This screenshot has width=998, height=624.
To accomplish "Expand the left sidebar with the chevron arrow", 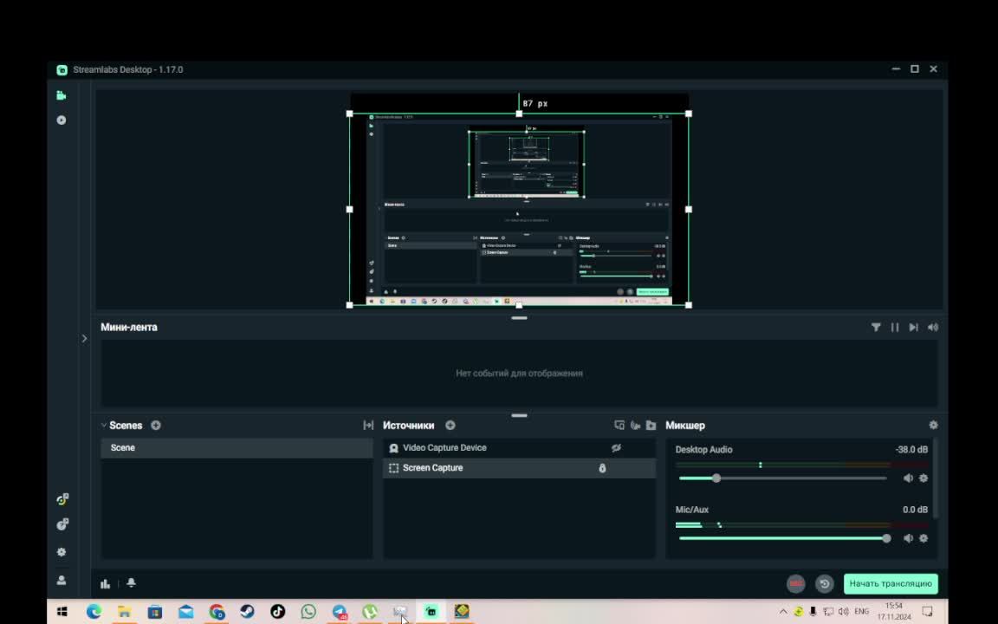I will 84,339.
